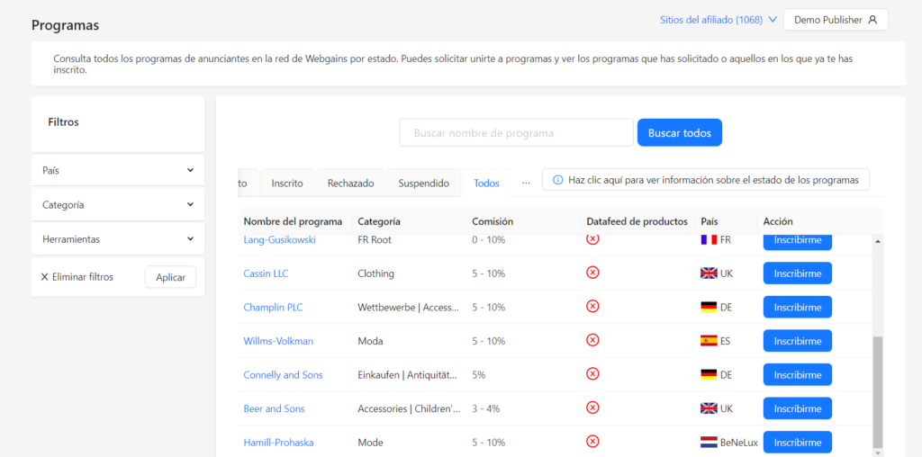The height and width of the screenshot is (457, 922).
Task: Click Inscribirme for Hamill-Prohaska
Action: click(798, 443)
